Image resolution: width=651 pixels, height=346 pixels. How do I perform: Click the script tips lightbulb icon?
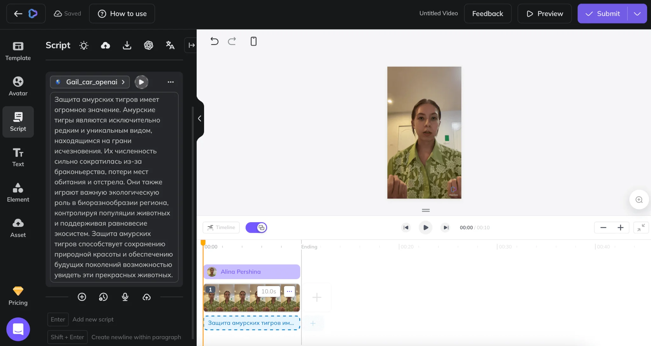point(84,46)
